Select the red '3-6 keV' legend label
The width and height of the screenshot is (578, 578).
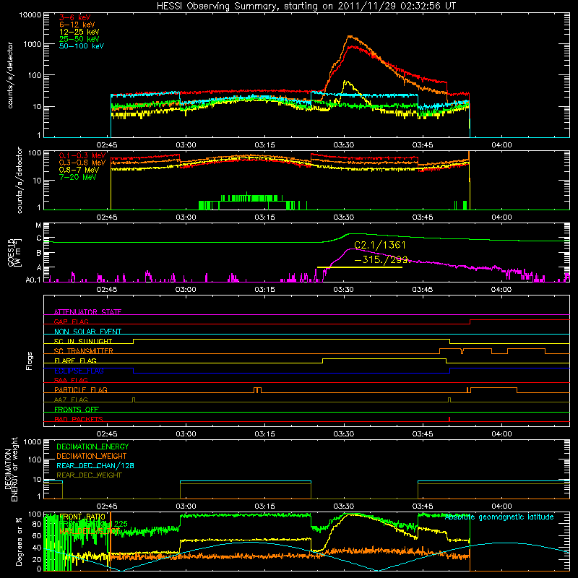point(75,17)
